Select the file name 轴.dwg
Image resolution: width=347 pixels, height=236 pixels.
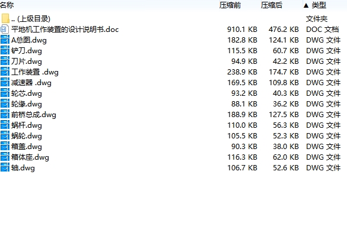(23, 168)
